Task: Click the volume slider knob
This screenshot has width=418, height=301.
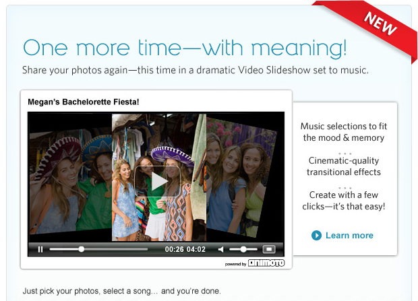Action: (244, 249)
